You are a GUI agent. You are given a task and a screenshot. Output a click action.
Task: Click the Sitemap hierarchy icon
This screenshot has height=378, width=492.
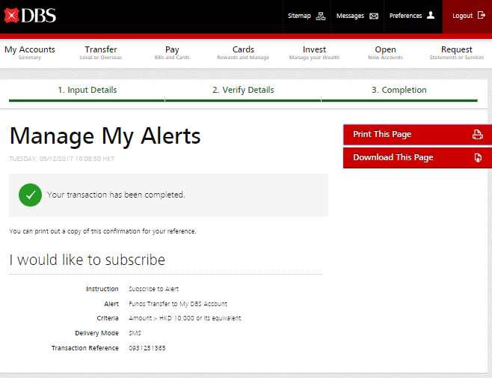pos(321,16)
